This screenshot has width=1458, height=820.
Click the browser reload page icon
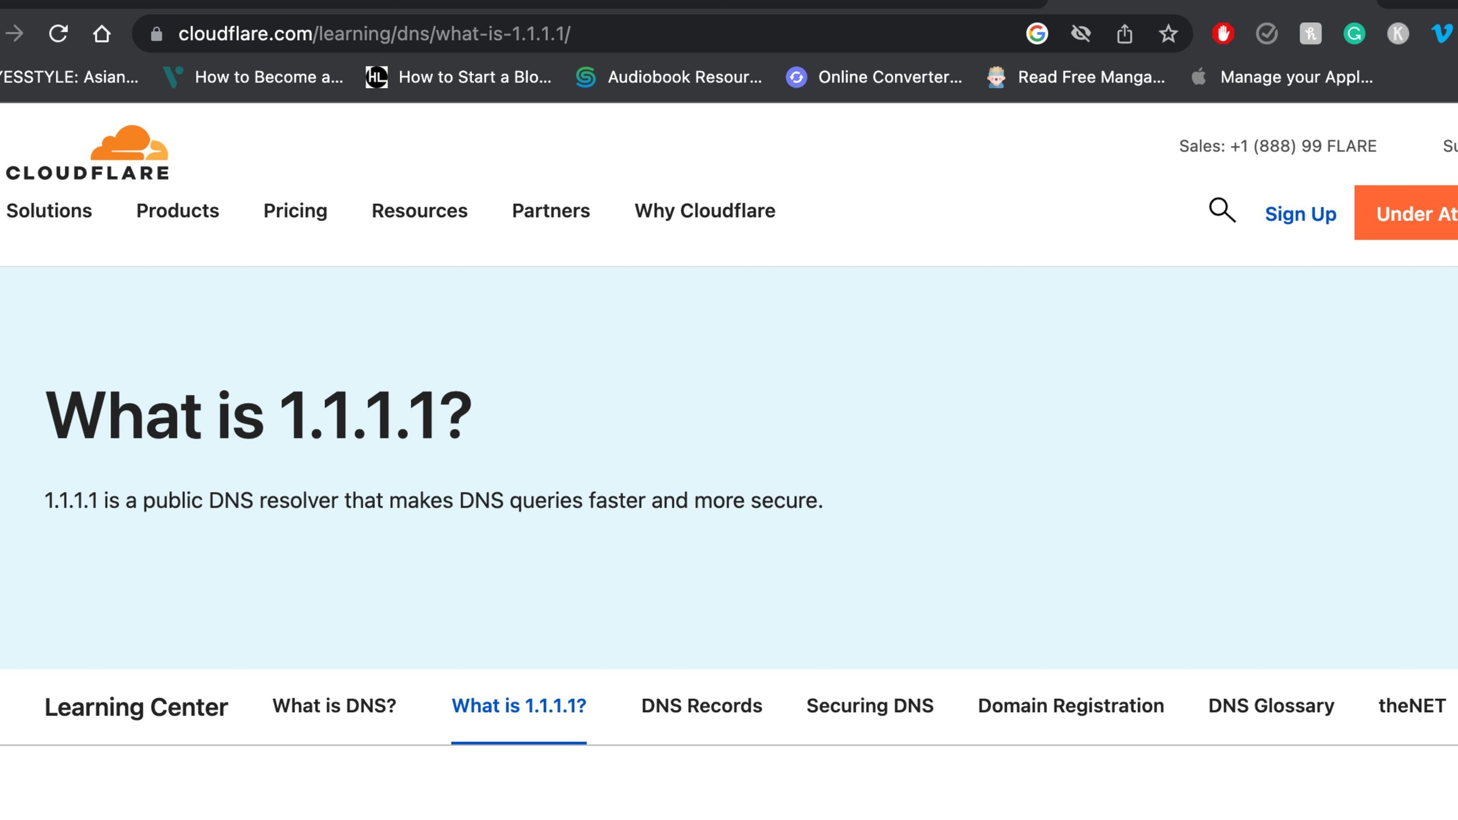[x=58, y=34]
